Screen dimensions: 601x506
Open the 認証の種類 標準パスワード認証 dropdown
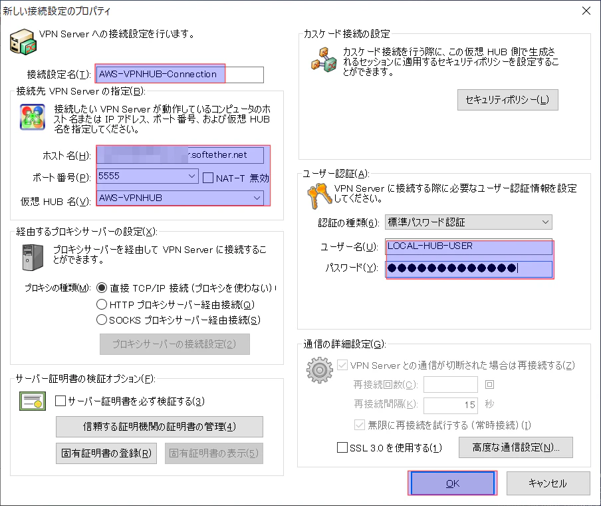click(x=545, y=222)
